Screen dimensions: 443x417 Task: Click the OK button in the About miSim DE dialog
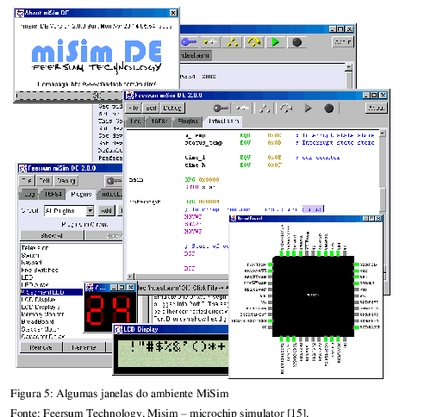click(x=69, y=96)
